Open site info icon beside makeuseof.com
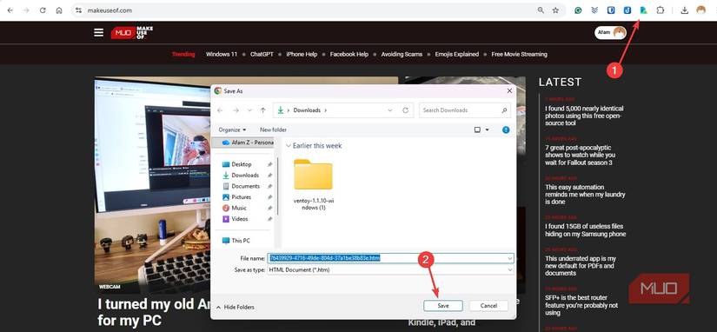 (78, 10)
